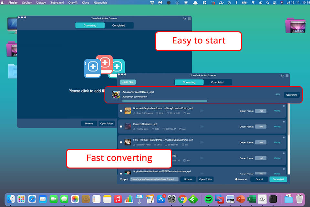Click Open Folder in back window
This screenshot has height=207, width=310.
(x=107, y=124)
